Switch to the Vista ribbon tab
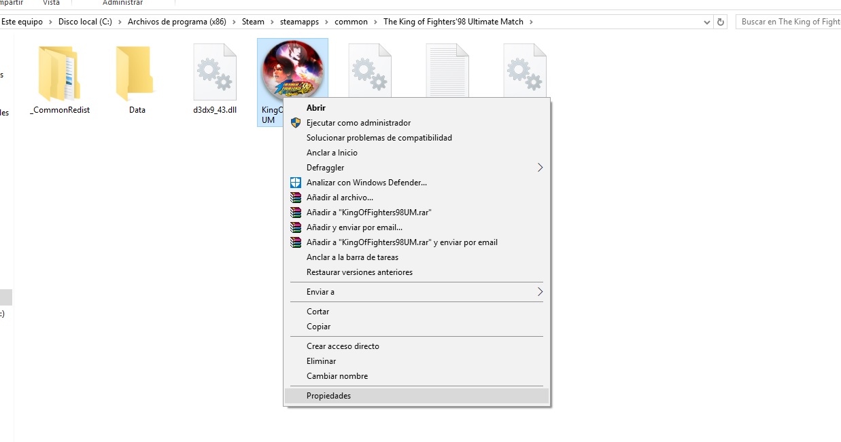The width and height of the screenshot is (841, 442). [x=52, y=3]
